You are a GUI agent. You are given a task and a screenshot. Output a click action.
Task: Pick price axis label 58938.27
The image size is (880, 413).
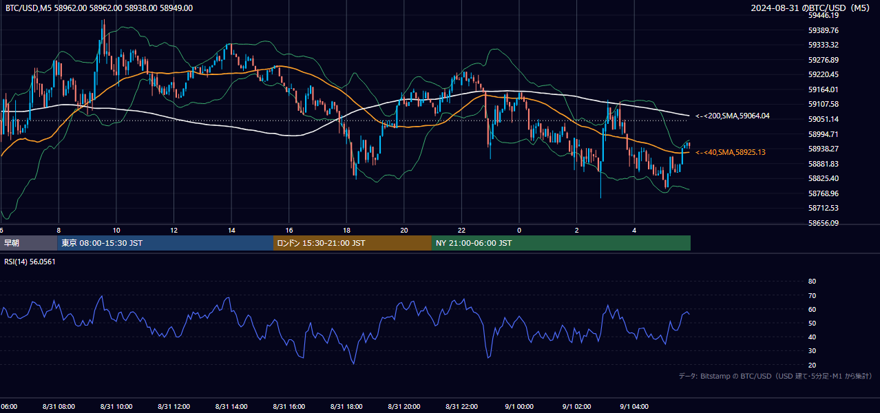click(x=823, y=149)
